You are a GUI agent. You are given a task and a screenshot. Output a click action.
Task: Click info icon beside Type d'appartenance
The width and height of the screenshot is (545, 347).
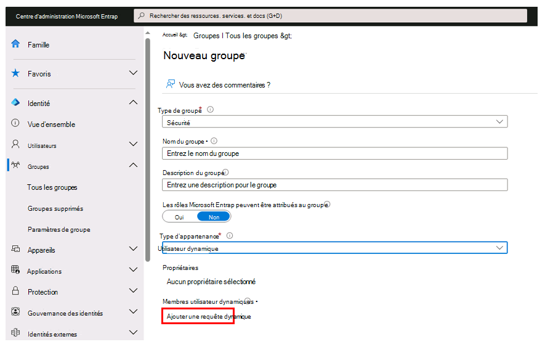[x=230, y=235]
